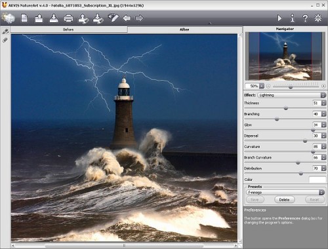The height and width of the screenshot is (249, 328).
Task: Print the image with printer icon
Action: pos(68,18)
